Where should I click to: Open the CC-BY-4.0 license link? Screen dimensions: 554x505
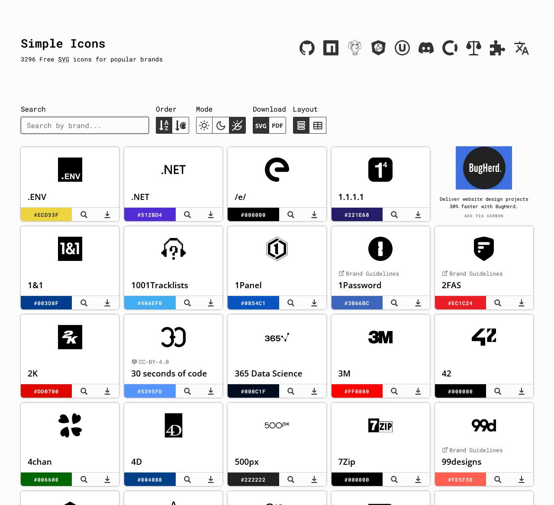[150, 362]
